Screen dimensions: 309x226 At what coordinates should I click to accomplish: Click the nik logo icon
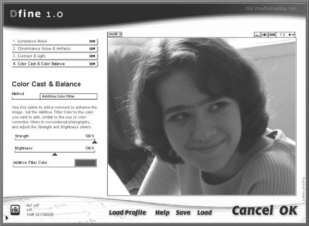tap(15, 210)
